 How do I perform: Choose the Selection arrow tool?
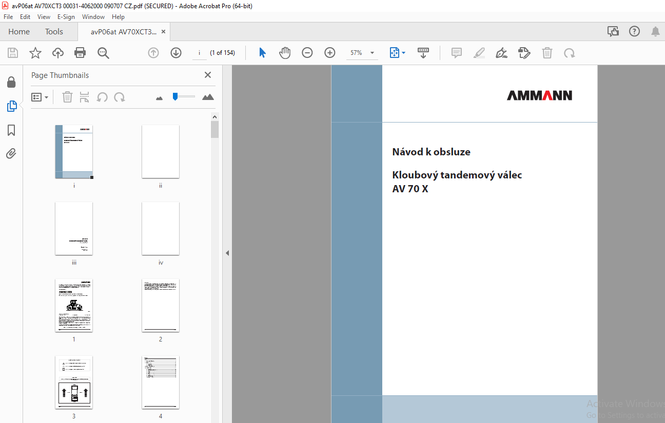click(262, 53)
